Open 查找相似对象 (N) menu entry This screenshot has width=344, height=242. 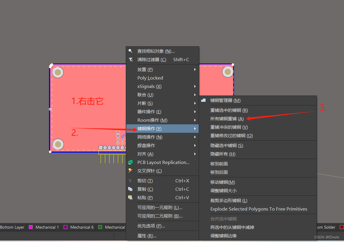(x=163, y=51)
